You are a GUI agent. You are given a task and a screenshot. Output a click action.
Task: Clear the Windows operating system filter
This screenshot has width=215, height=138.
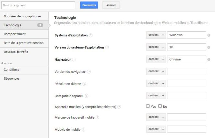coord(209,35)
